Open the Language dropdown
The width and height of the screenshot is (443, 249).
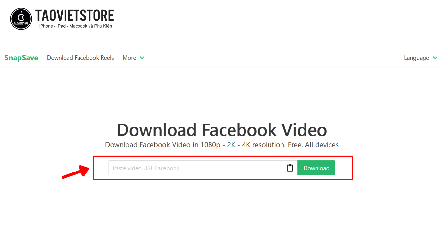421,58
